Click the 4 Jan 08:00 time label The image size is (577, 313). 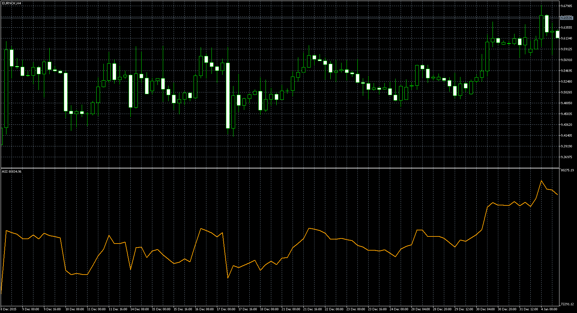pyautogui.click(x=549, y=309)
